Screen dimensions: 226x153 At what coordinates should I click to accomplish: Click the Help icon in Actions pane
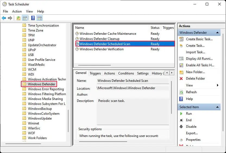pos(181,99)
